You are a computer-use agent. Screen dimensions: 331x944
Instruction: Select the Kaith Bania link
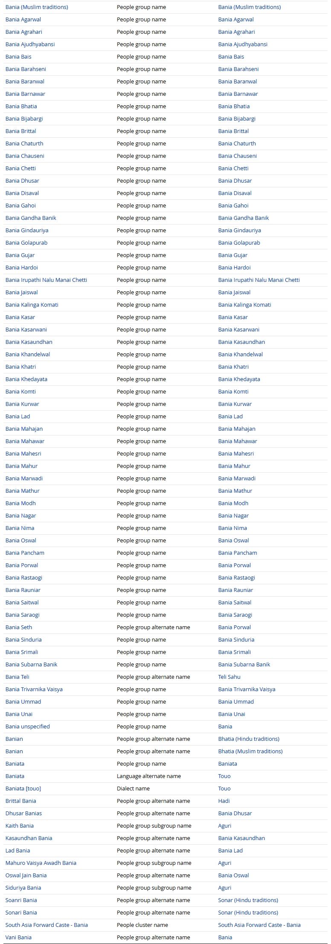click(20, 826)
